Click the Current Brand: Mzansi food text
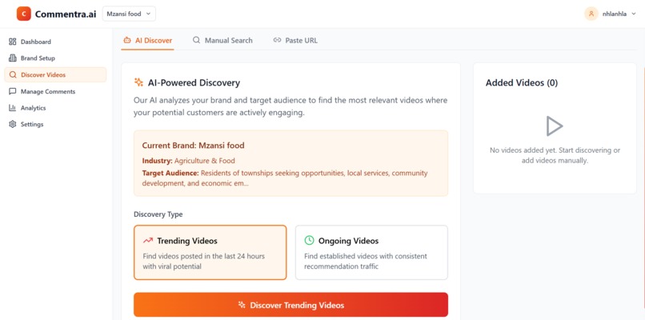645x320 pixels. (194, 145)
